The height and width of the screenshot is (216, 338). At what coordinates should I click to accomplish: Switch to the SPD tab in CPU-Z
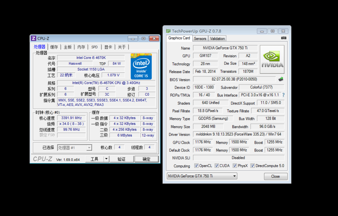tap(94, 47)
